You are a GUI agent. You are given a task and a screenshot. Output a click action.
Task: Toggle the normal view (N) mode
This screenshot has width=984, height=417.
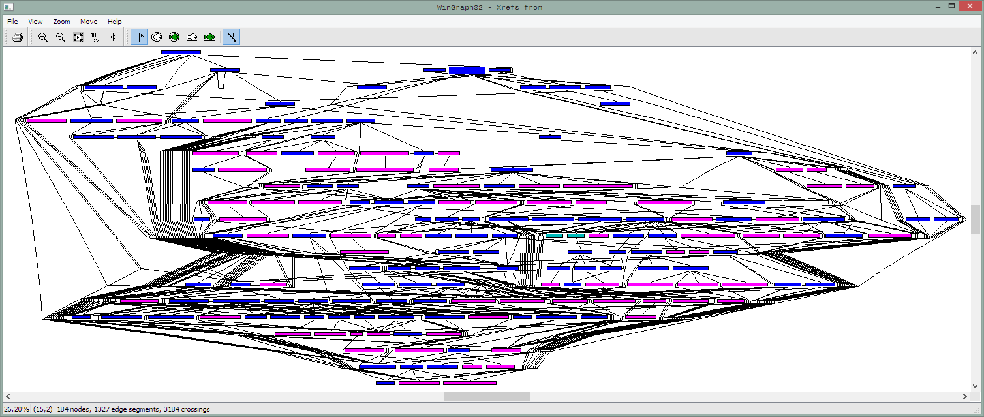point(140,37)
